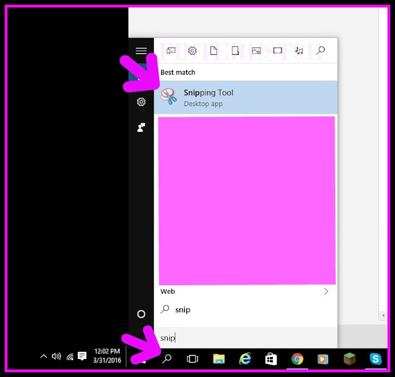395x377 pixels.
Task: Open the Snipping Tool desktop app result
Action: click(246, 97)
